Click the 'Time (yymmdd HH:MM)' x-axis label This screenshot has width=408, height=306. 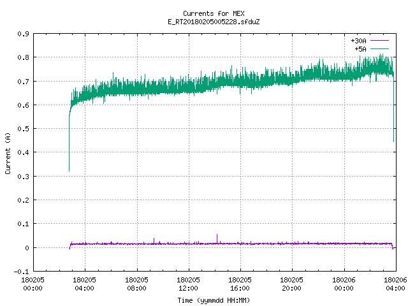click(214, 300)
